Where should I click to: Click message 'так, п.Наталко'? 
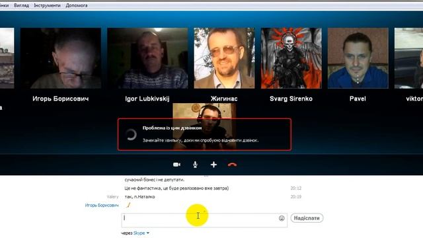[x=139, y=197]
